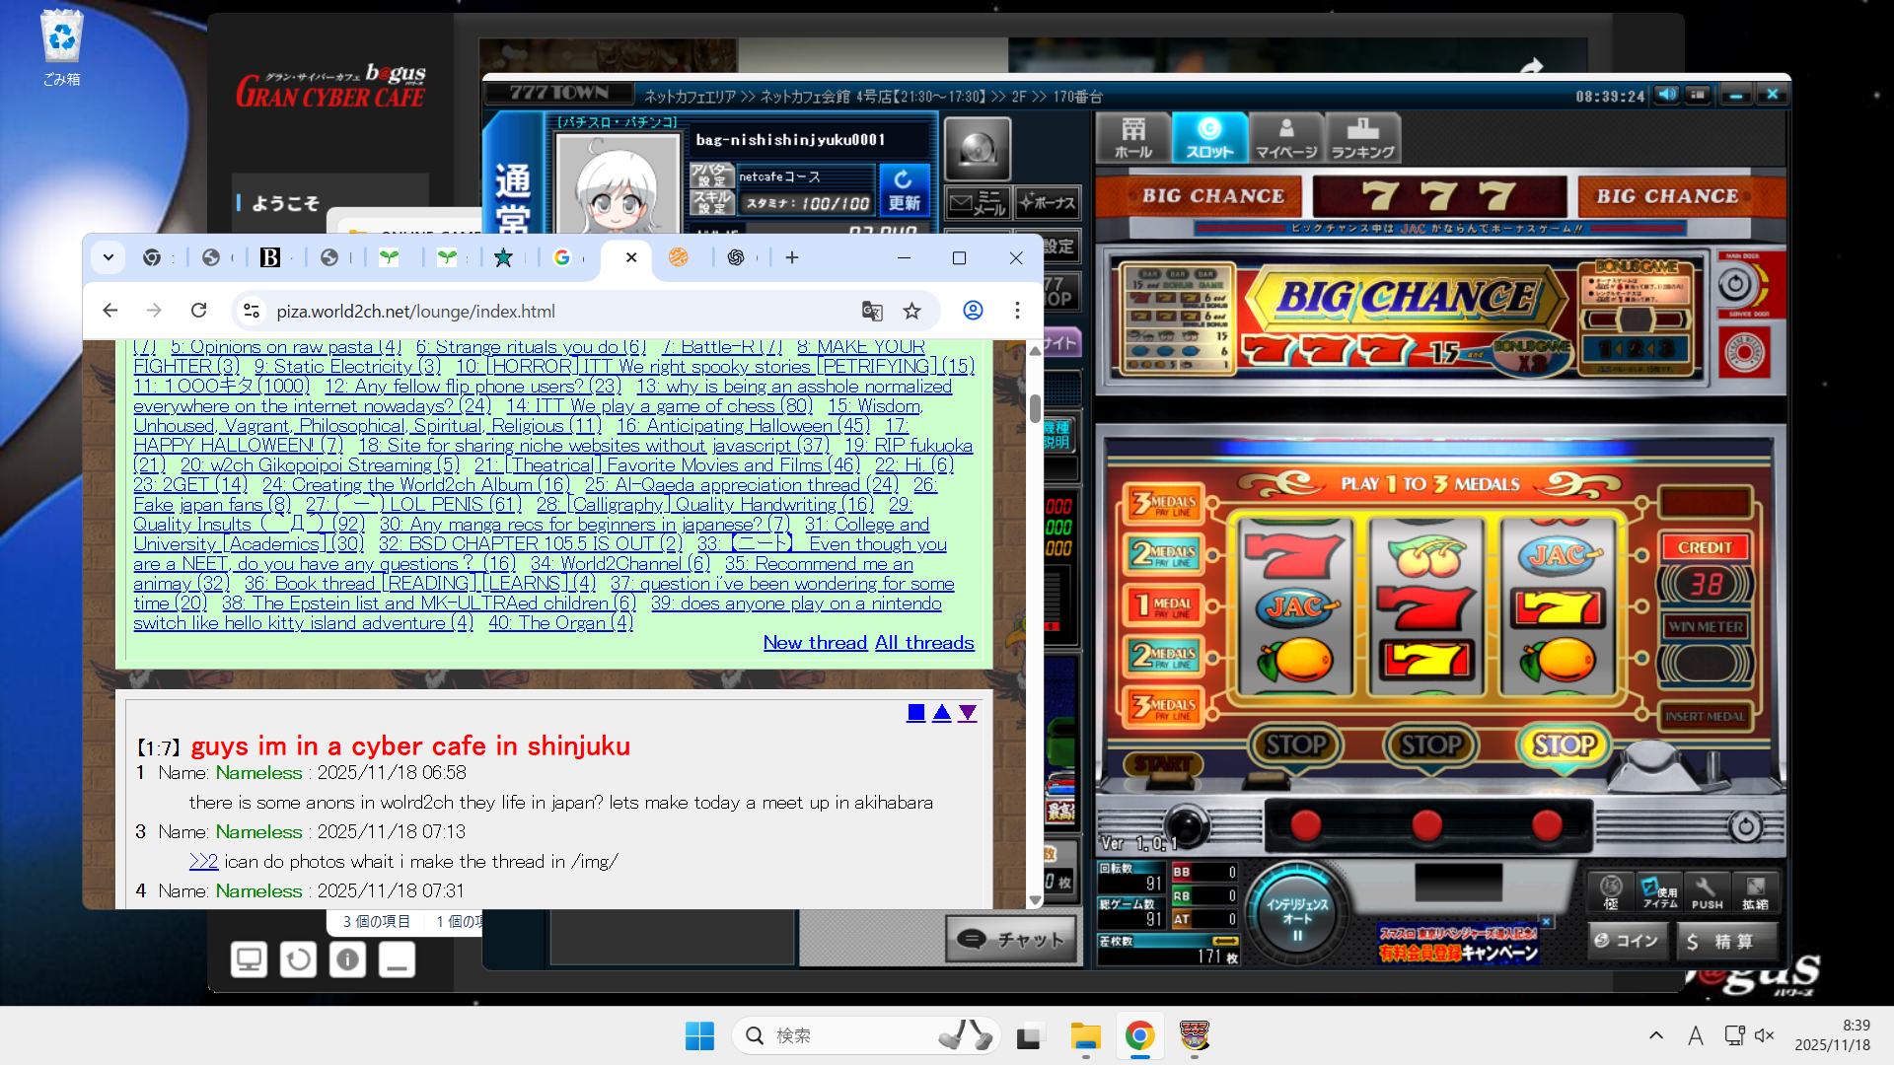Open the Chrome three-dot menu
Screen dimensions: 1894x1065
(x=1017, y=311)
